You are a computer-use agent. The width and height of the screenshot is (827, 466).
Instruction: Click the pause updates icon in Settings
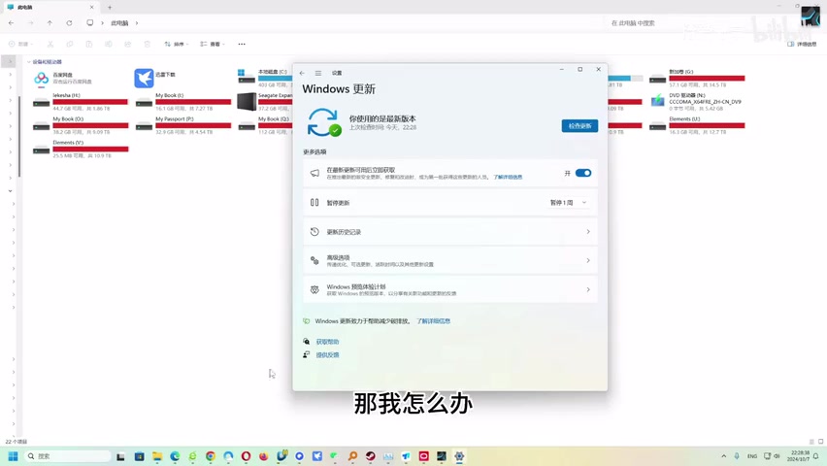[314, 203]
